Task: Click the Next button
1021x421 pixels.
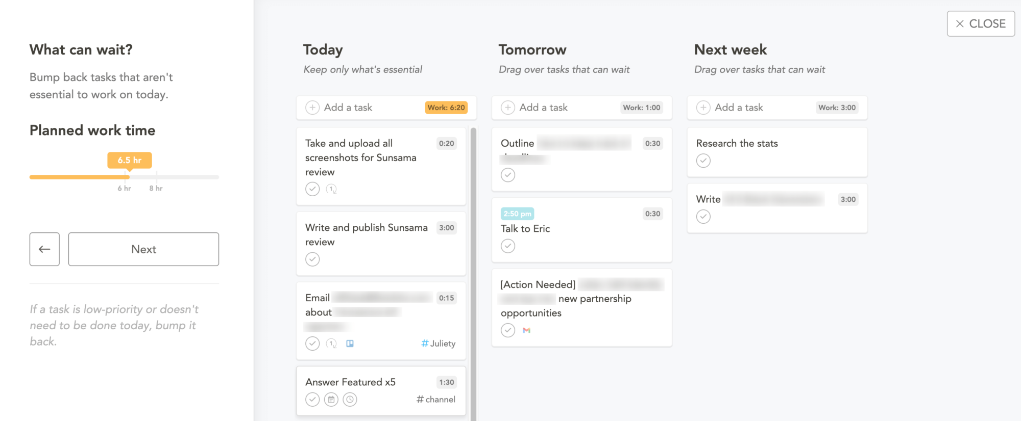Action: tap(143, 249)
